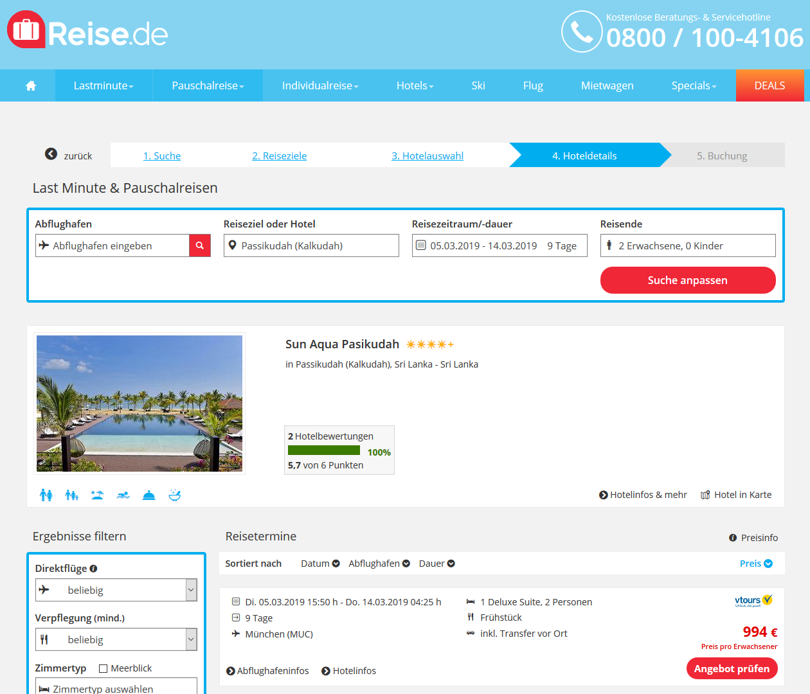
Task: Click the calendar icon on the flight date row
Action: coord(236,602)
